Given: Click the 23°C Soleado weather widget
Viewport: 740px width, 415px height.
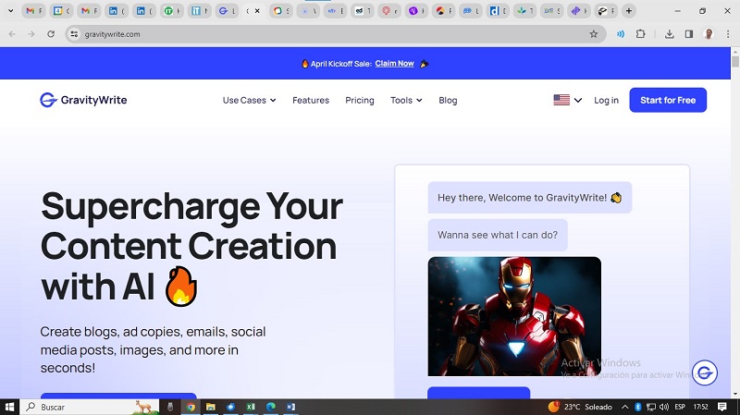Looking at the screenshot, I should point(580,407).
